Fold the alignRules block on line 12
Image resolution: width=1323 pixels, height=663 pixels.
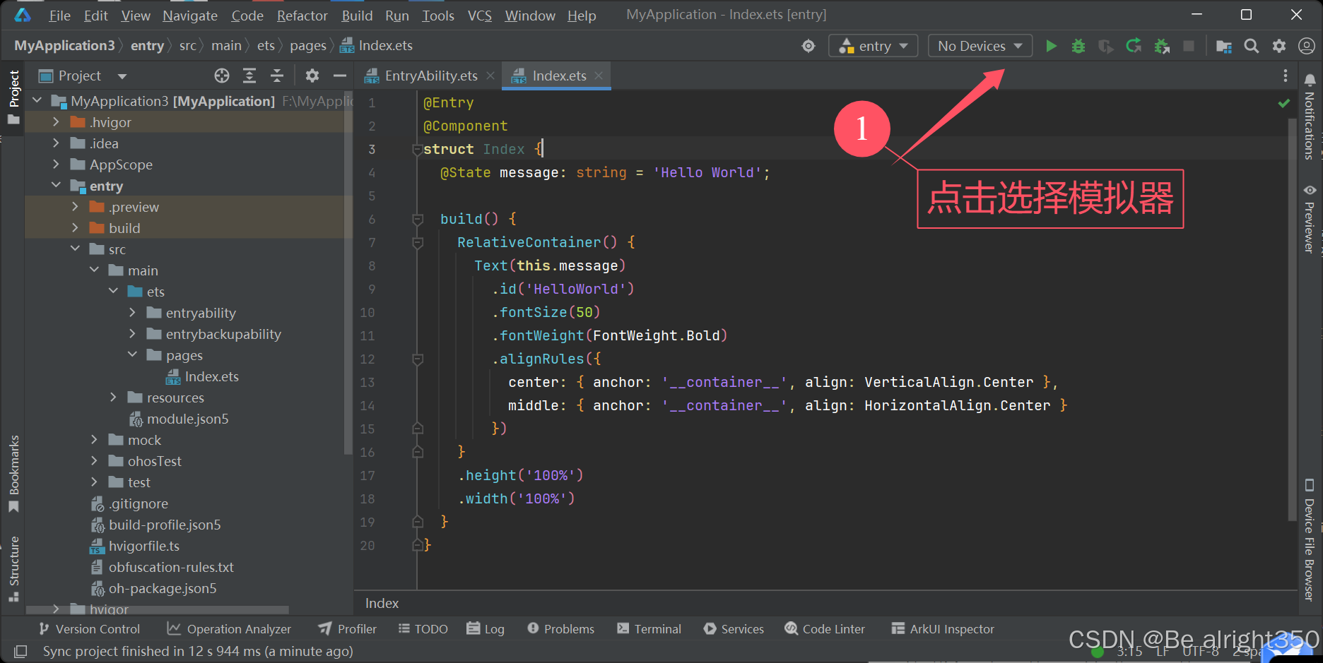(x=418, y=359)
